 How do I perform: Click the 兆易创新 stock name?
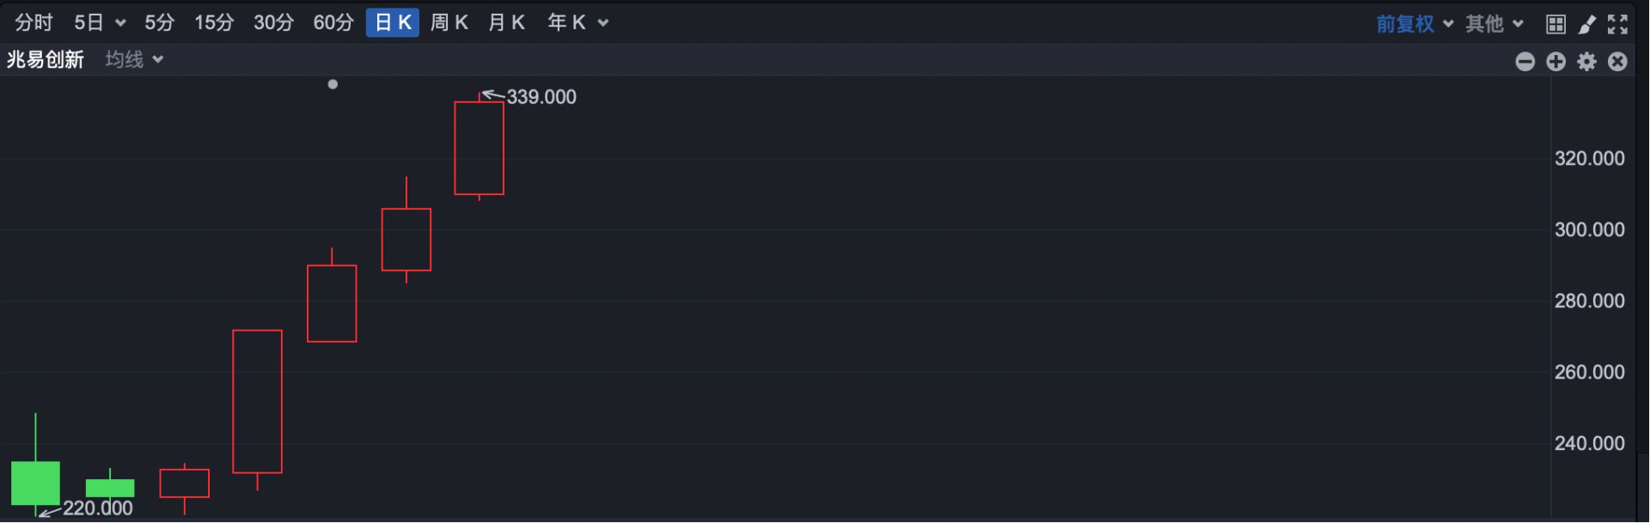[x=46, y=59]
